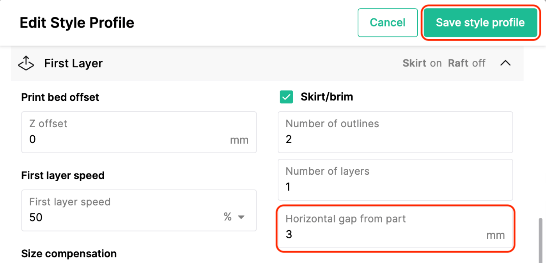The image size is (546, 263).
Task: Click the Size compensation heading
Action: 69,254
